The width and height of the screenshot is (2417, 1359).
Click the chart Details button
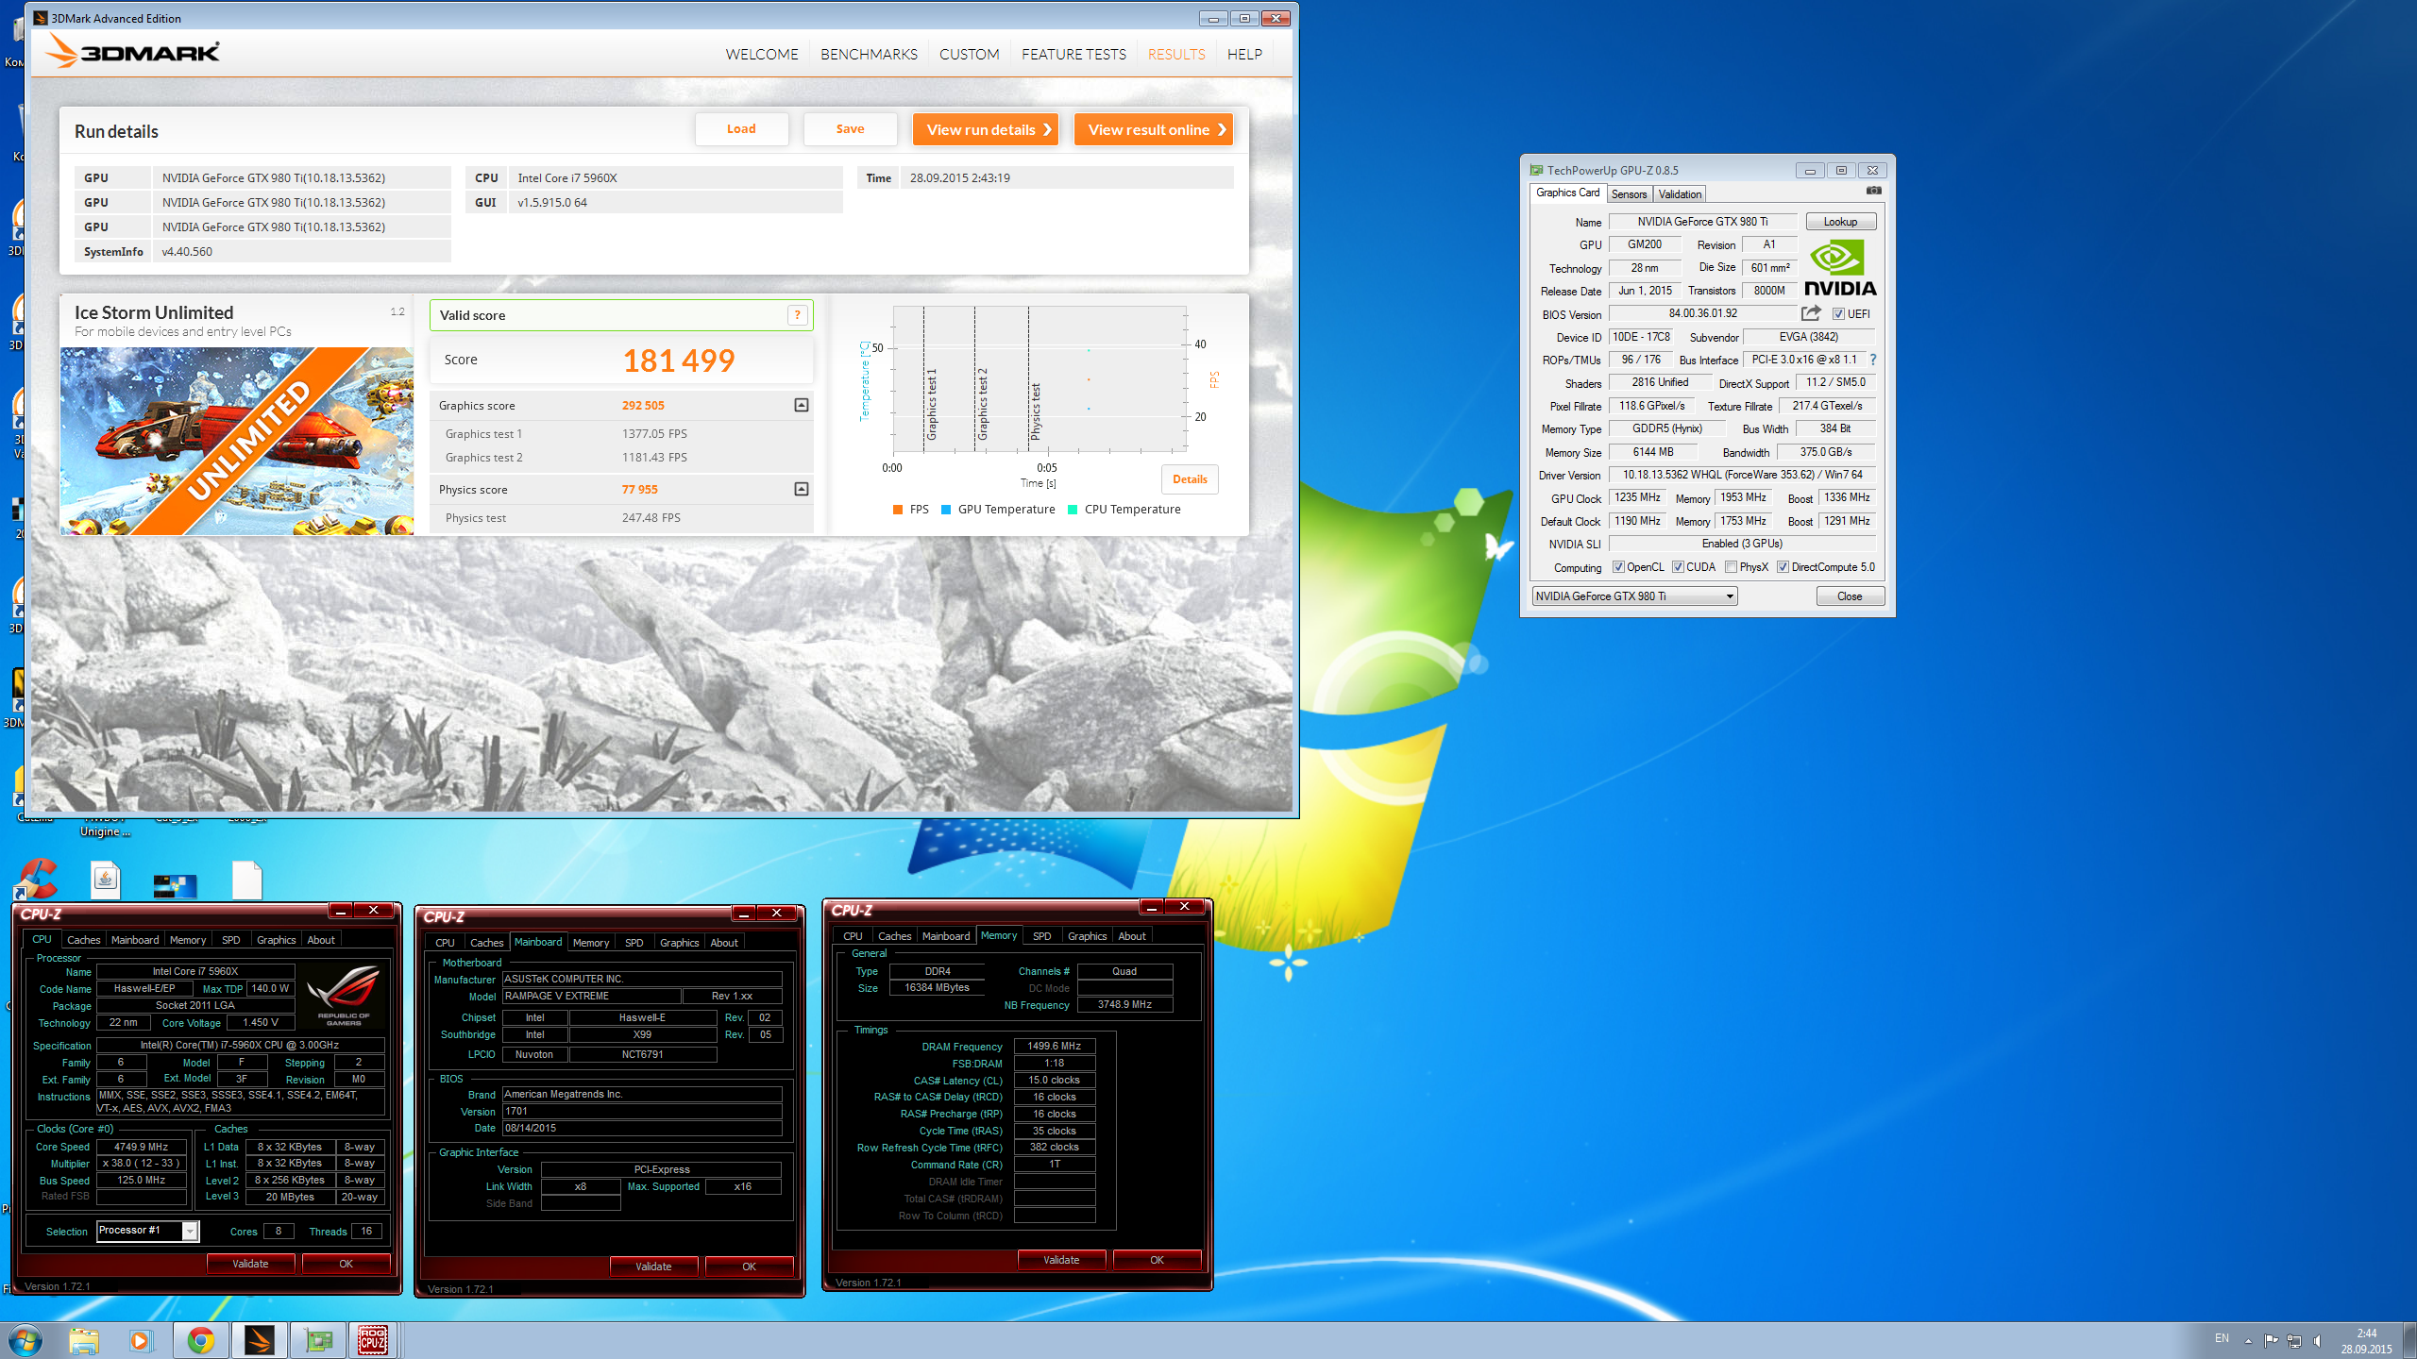click(x=1190, y=479)
